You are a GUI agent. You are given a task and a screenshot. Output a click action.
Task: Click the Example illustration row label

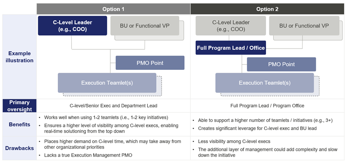20,57
